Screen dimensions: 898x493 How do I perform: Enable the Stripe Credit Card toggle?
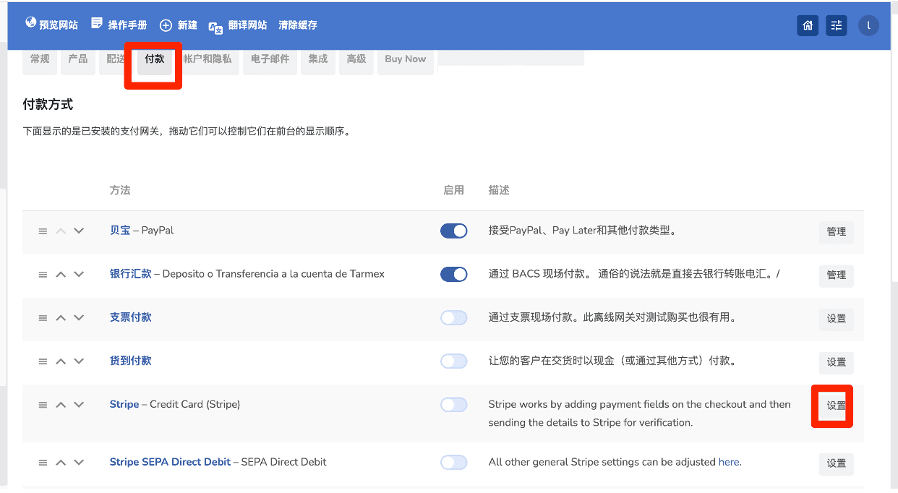(453, 405)
